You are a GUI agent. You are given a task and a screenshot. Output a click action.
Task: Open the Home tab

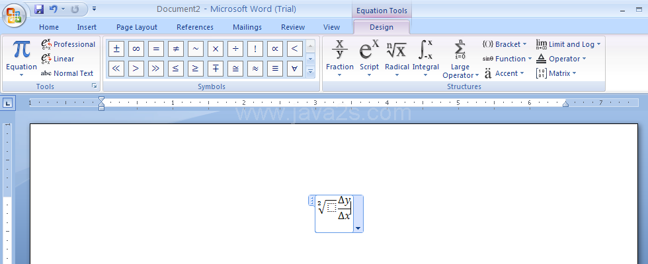pos(49,27)
